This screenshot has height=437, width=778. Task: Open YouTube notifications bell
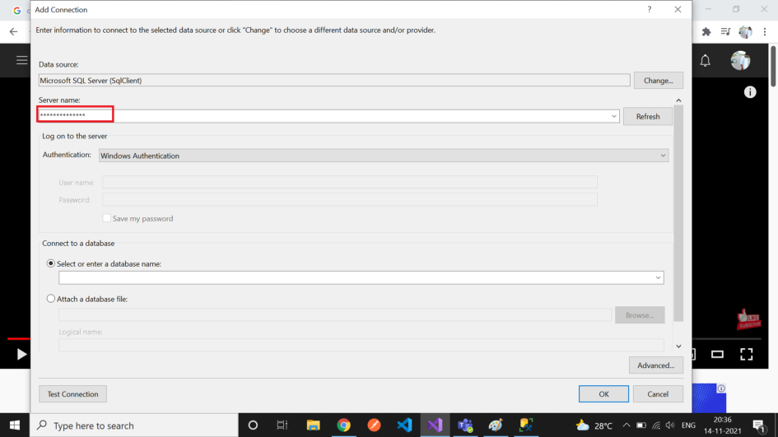705,61
